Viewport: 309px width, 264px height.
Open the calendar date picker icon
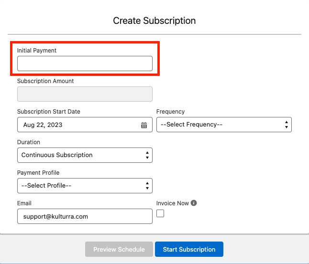pos(144,125)
